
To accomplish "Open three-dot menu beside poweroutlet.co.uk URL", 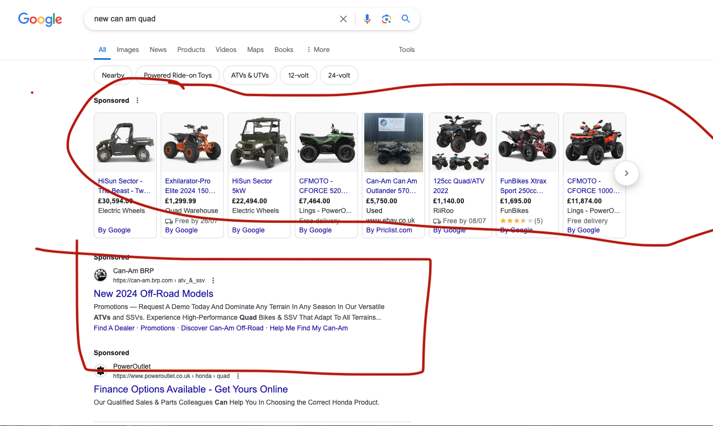I will point(238,376).
